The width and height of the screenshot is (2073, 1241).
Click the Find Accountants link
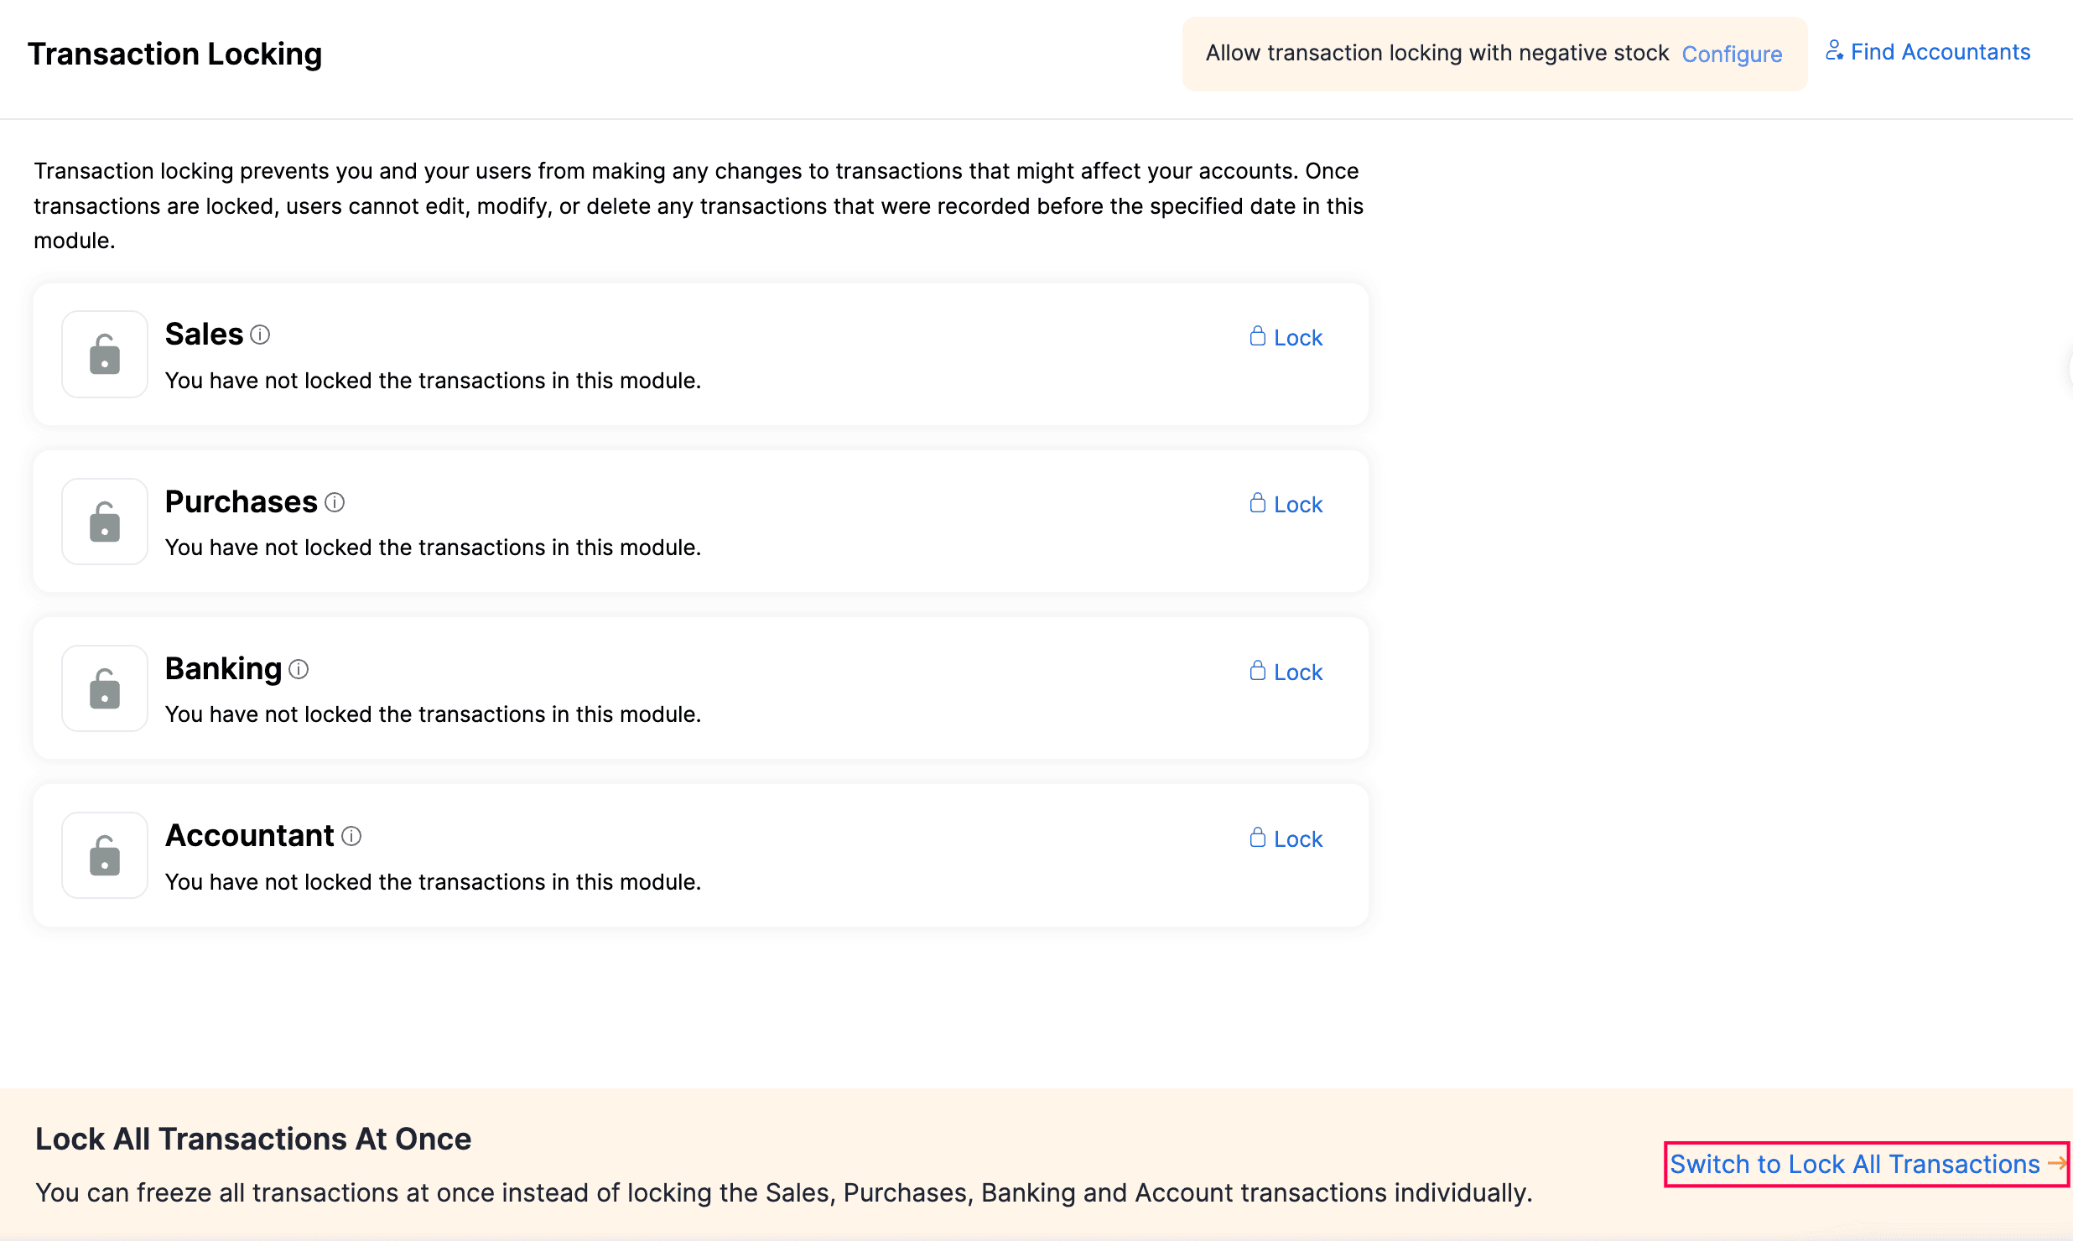tap(1940, 51)
